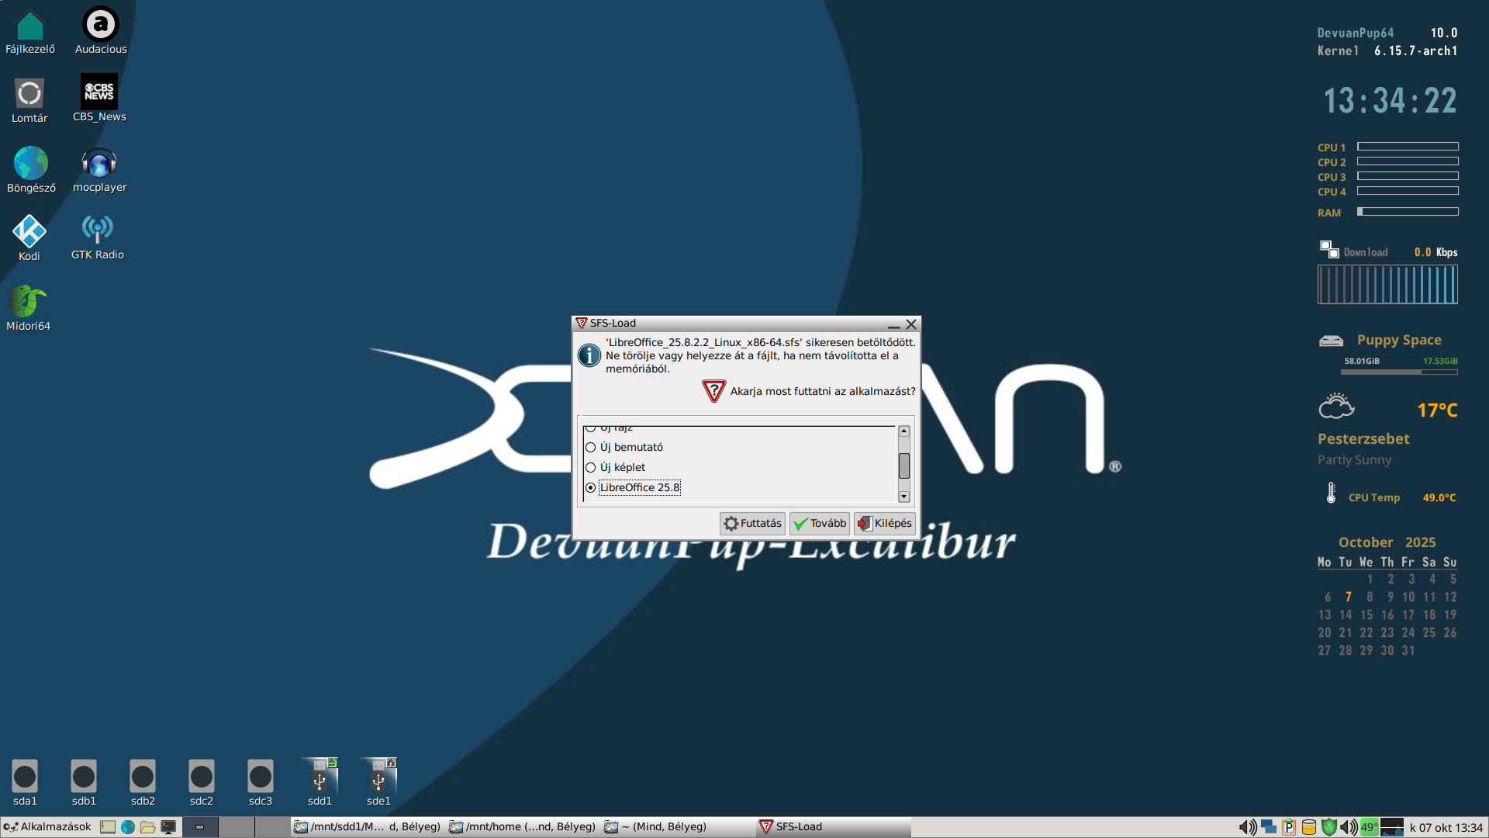Image resolution: width=1489 pixels, height=838 pixels.
Task: Open CBS_News desktop shortcut
Action: pyautogui.click(x=99, y=92)
